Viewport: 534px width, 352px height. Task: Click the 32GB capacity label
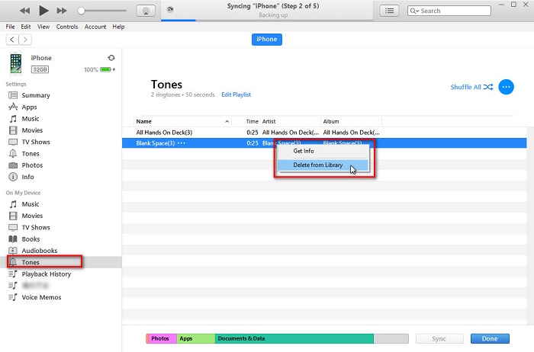(40, 70)
